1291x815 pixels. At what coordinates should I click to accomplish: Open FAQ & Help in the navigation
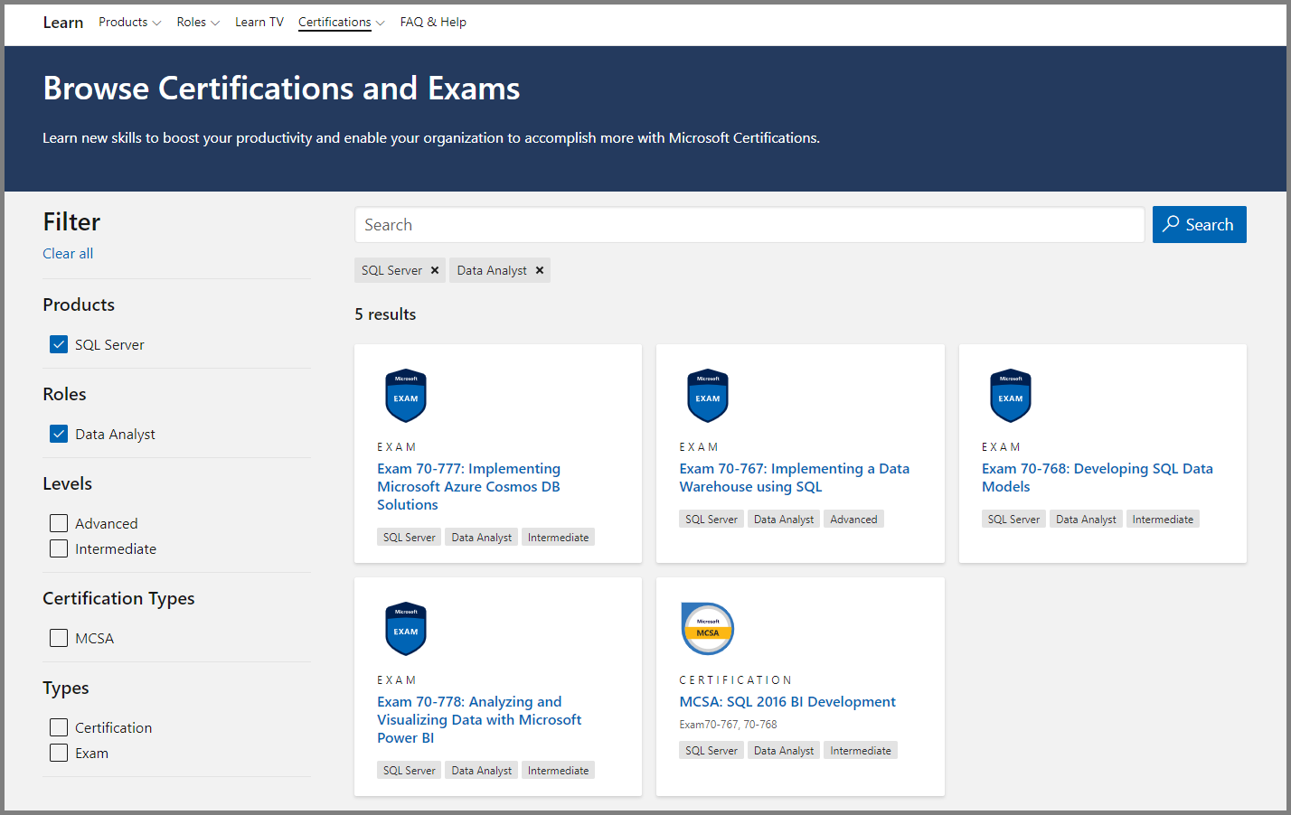point(433,22)
